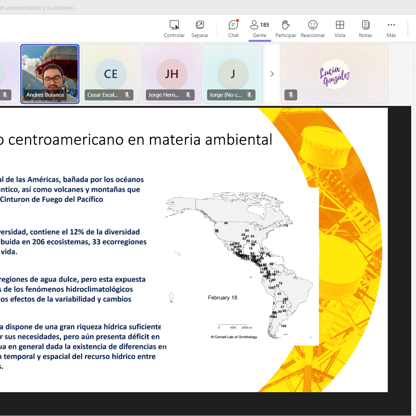Viewport: 416px width, 416px height.
Task: Click the muted mic icon on Jorge Hern... tile
Action: [188, 95]
